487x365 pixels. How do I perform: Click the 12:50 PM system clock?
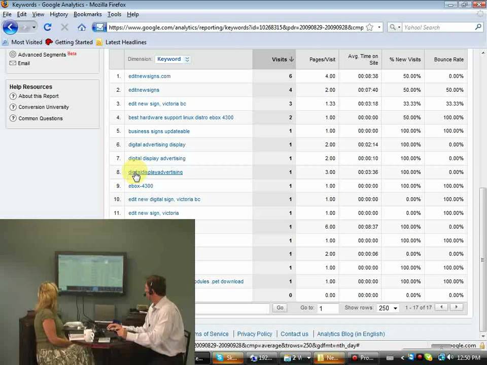(469, 357)
